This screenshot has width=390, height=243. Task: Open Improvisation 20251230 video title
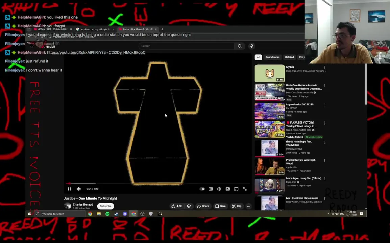coord(300,105)
